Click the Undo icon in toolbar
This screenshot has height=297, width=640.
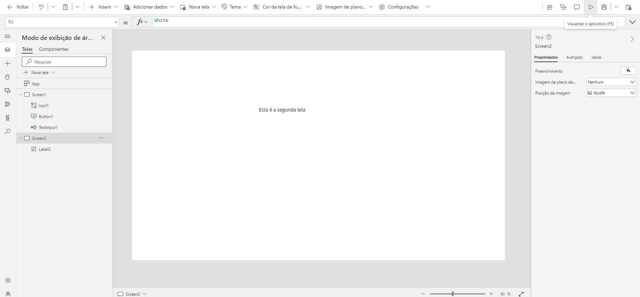[41, 7]
